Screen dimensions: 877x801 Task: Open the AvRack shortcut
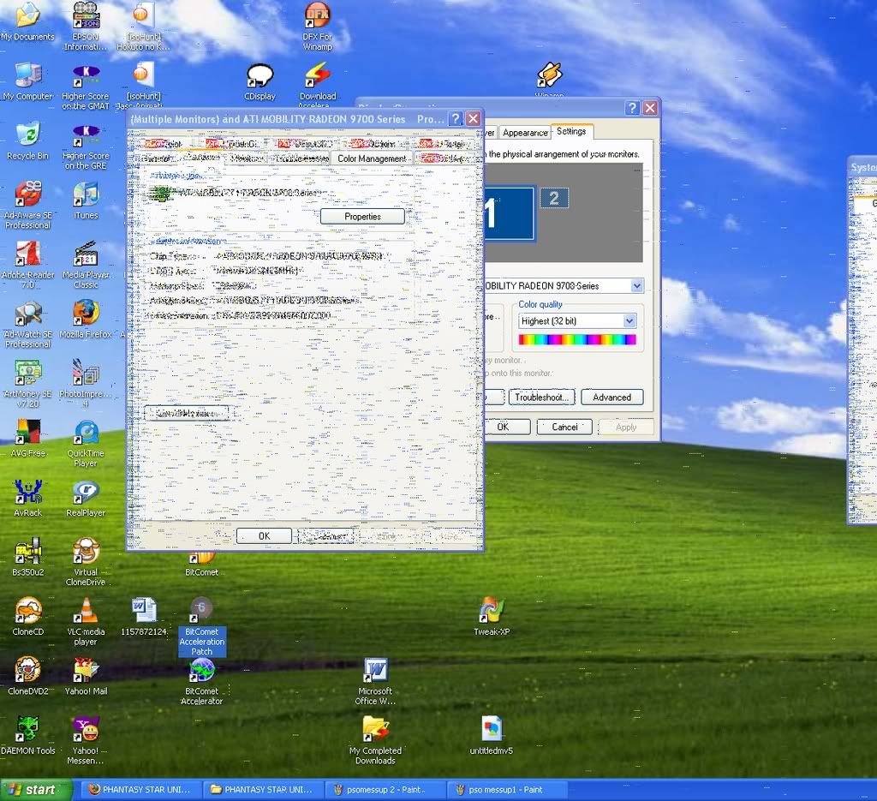pyautogui.click(x=27, y=497)
